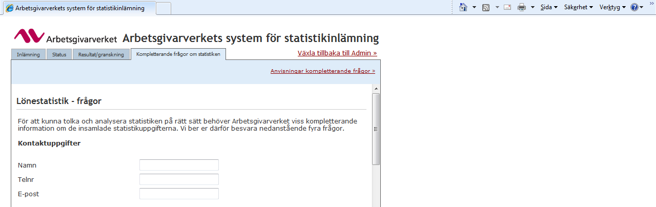Click the blue Help question mark icon
Image resolution: width=656 pixels, height=207 pixels.
[634, 7]
